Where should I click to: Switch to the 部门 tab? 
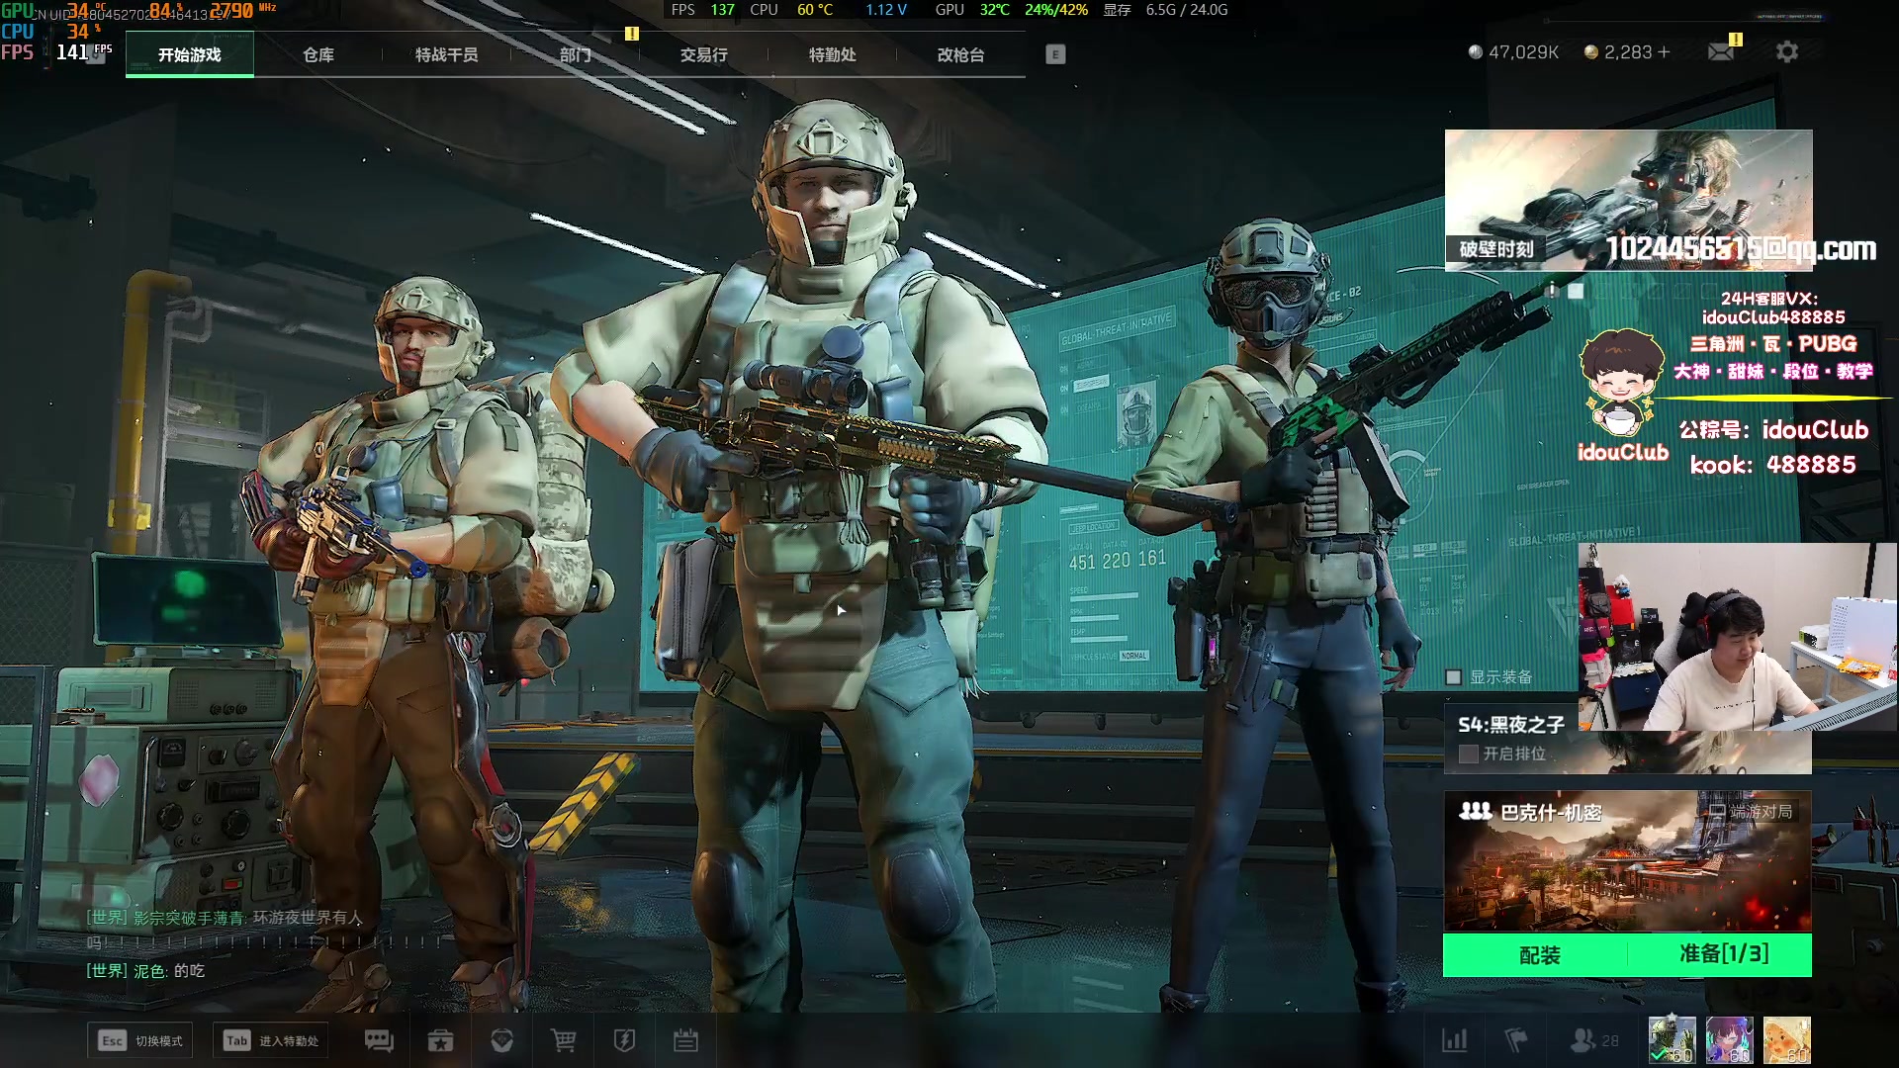(576, 54)
